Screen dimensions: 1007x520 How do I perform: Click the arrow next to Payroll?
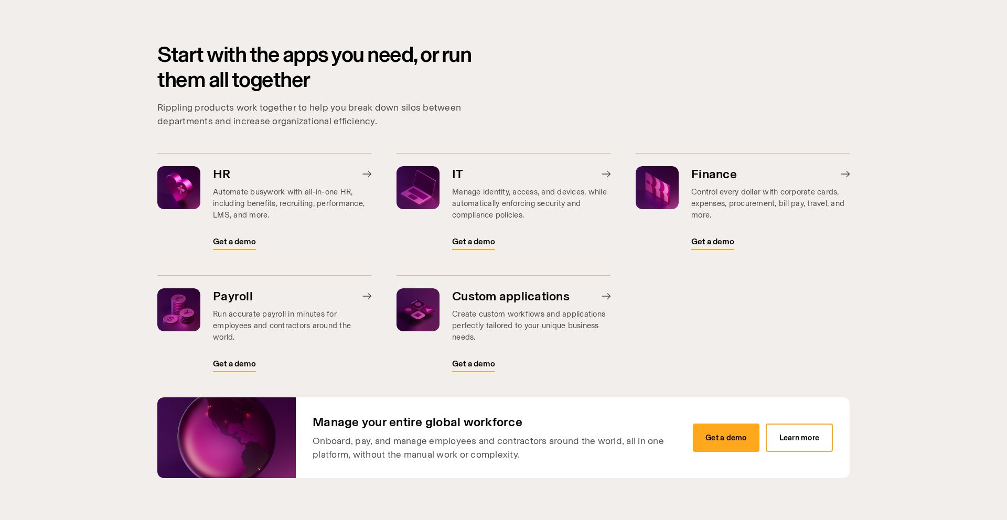(x=367, y=296)
